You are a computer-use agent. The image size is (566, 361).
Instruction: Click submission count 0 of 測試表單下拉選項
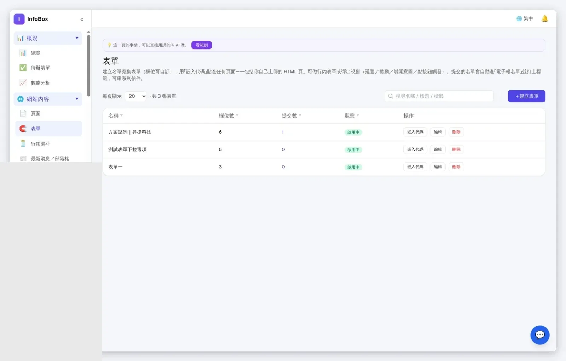click(x=283, y=149)
